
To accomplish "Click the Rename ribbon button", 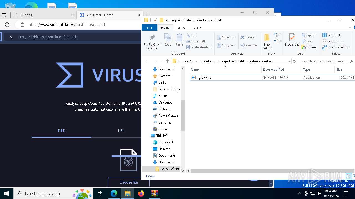I will pos(248,45).
